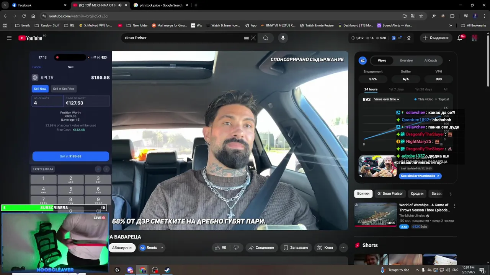Open Steam from the Windows taskbar

[167, 270]
